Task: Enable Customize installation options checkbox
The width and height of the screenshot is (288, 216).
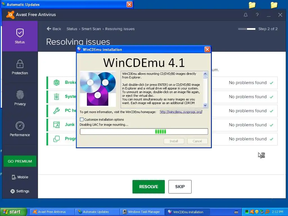Action: (x=82, y=119)
